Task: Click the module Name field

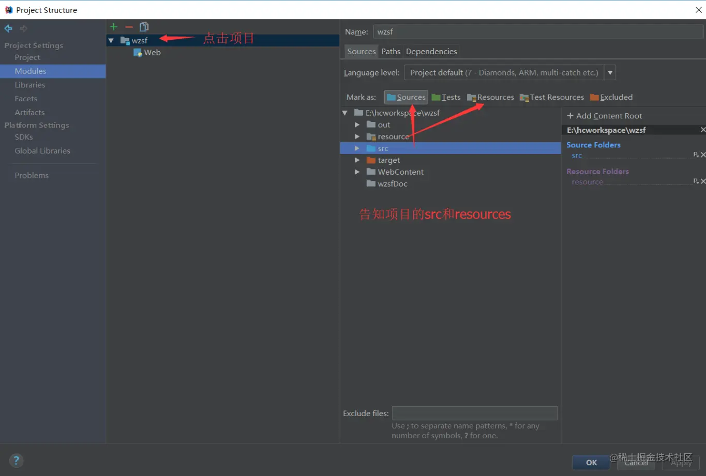Action: pos(538,32)
